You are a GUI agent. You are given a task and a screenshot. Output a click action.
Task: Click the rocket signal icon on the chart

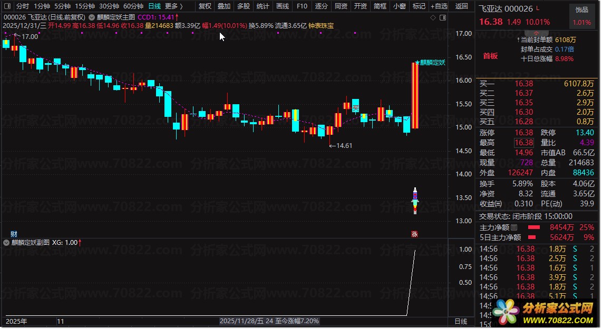click(x=415, y=201)
